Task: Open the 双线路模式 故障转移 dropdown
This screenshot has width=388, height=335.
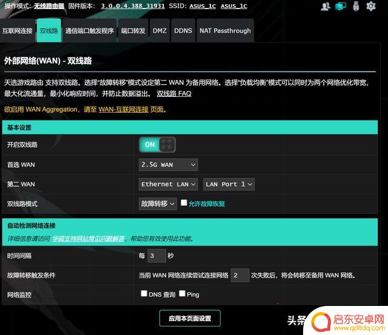Action: 158,204
